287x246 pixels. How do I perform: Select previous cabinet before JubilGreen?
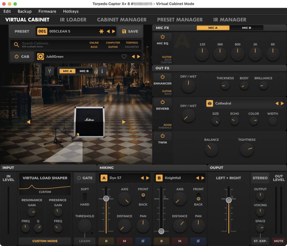pos(133,57)
